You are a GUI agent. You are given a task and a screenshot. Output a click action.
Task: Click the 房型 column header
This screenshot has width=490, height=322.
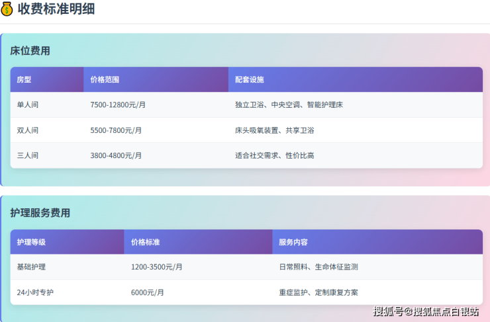point(24,79)
